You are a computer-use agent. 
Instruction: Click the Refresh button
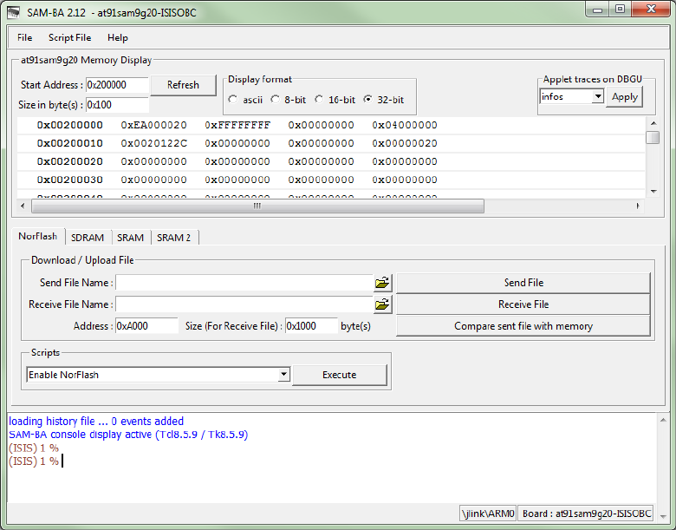tap(183, 85)
